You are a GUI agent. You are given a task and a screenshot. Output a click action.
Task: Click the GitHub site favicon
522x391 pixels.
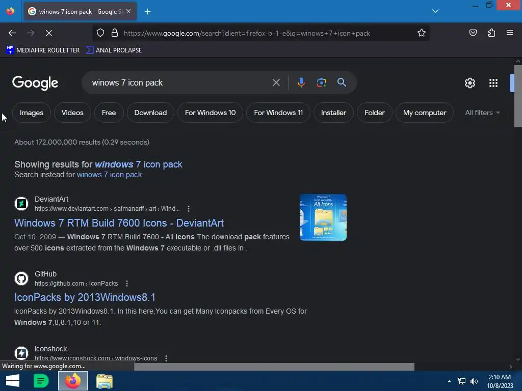tap(21, 278)
